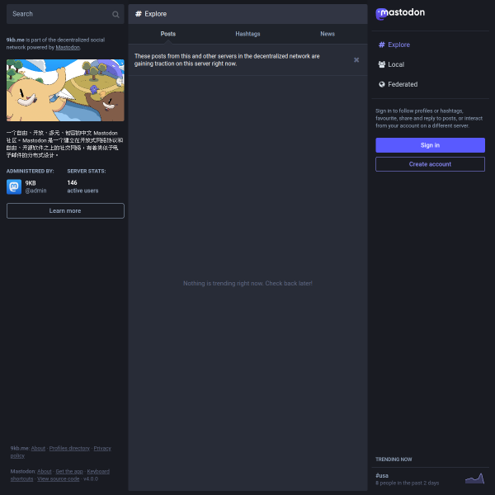Click the hashtag icon in Explore header
Image resolution: width=495 pixels, height=495 pixels.
[x=139, y=13]
